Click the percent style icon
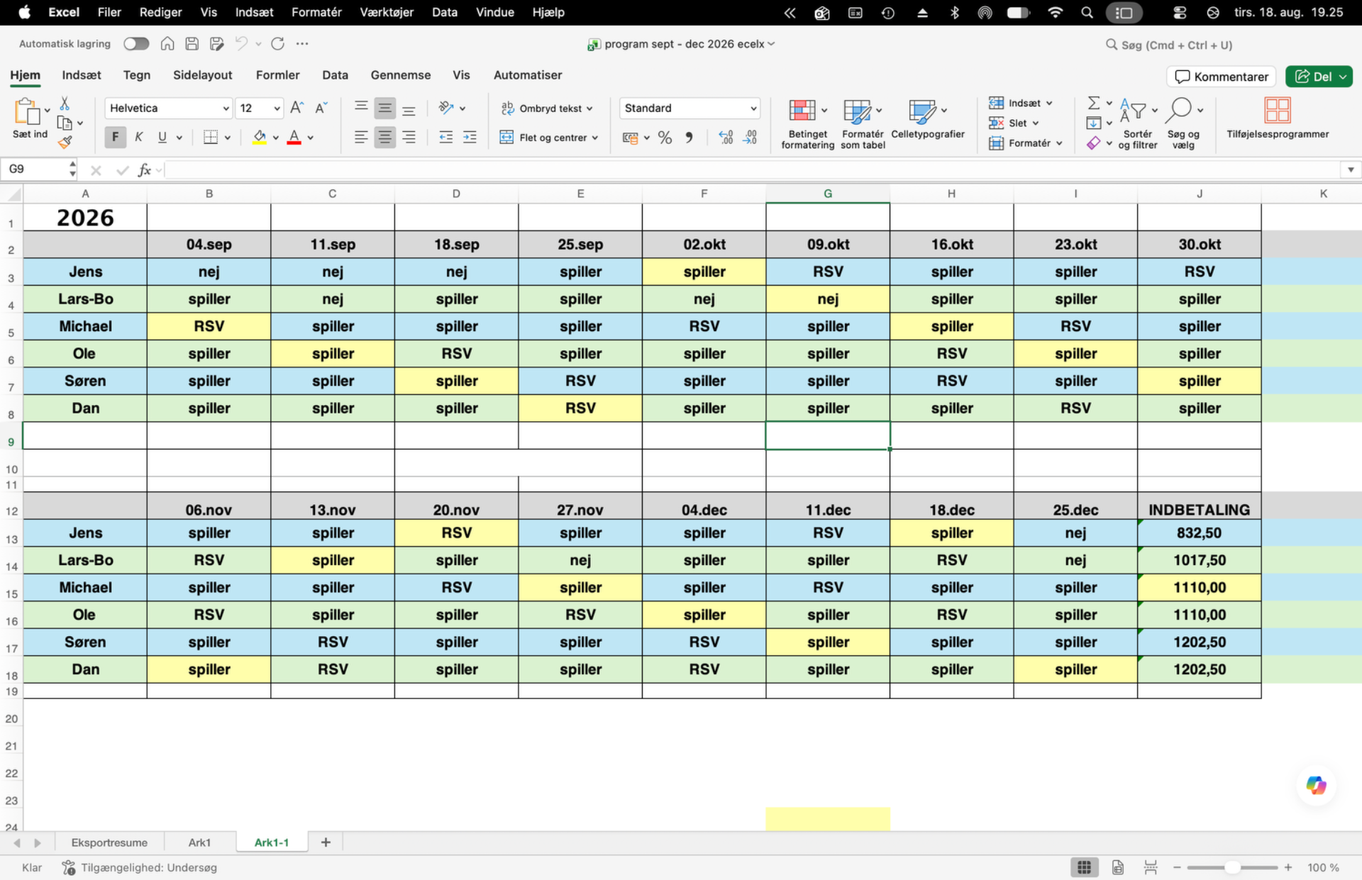Image resolution: width=1362 pixels, height=880 pixels. tap(665, 137)
